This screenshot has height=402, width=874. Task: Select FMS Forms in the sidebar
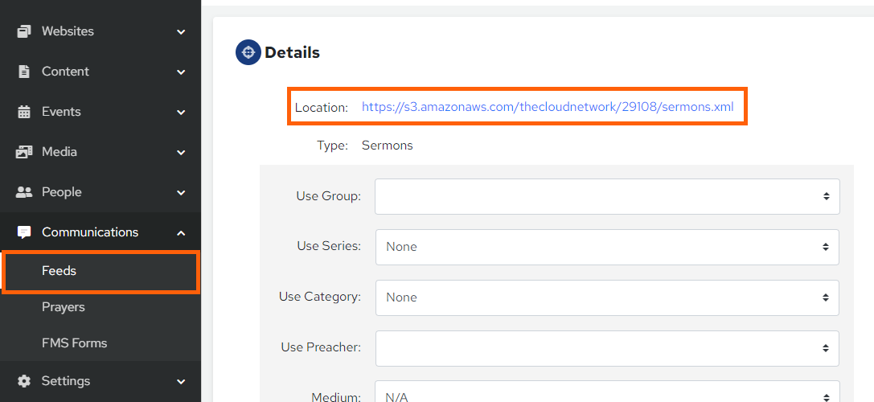coord(101,343)
